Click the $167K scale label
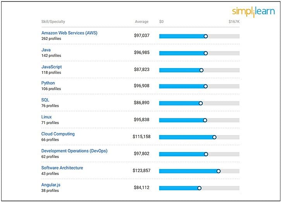Image resolution: width=282 pixels, height=202 pixels. (234, 22)
